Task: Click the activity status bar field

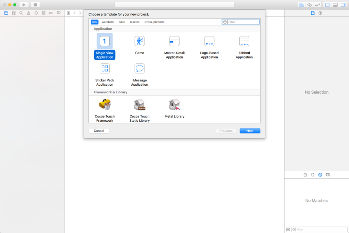Action: 174,5
